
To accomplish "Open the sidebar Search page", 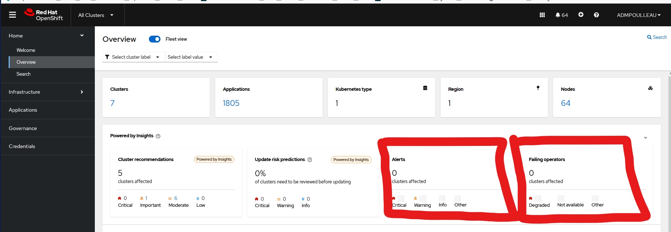I will click(23, 74).
